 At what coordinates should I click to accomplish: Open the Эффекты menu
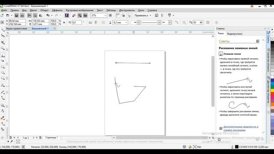(57, 10)
